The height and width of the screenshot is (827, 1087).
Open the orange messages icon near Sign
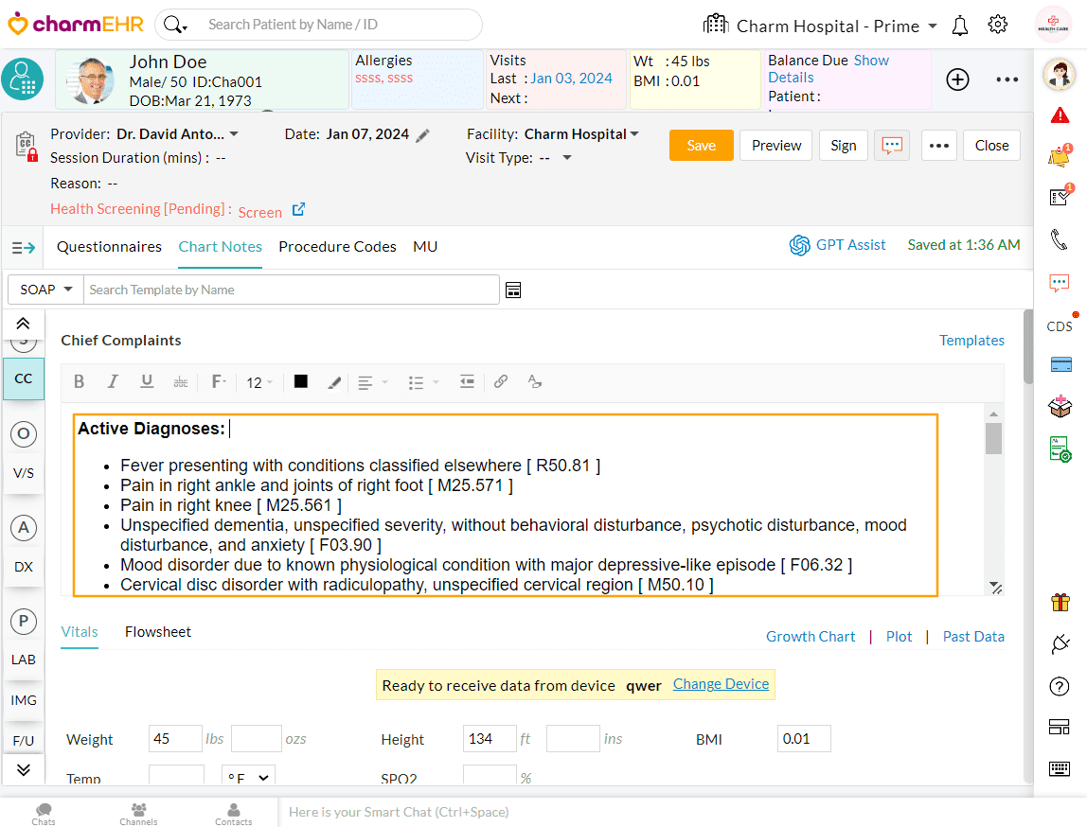click(891, 146)
